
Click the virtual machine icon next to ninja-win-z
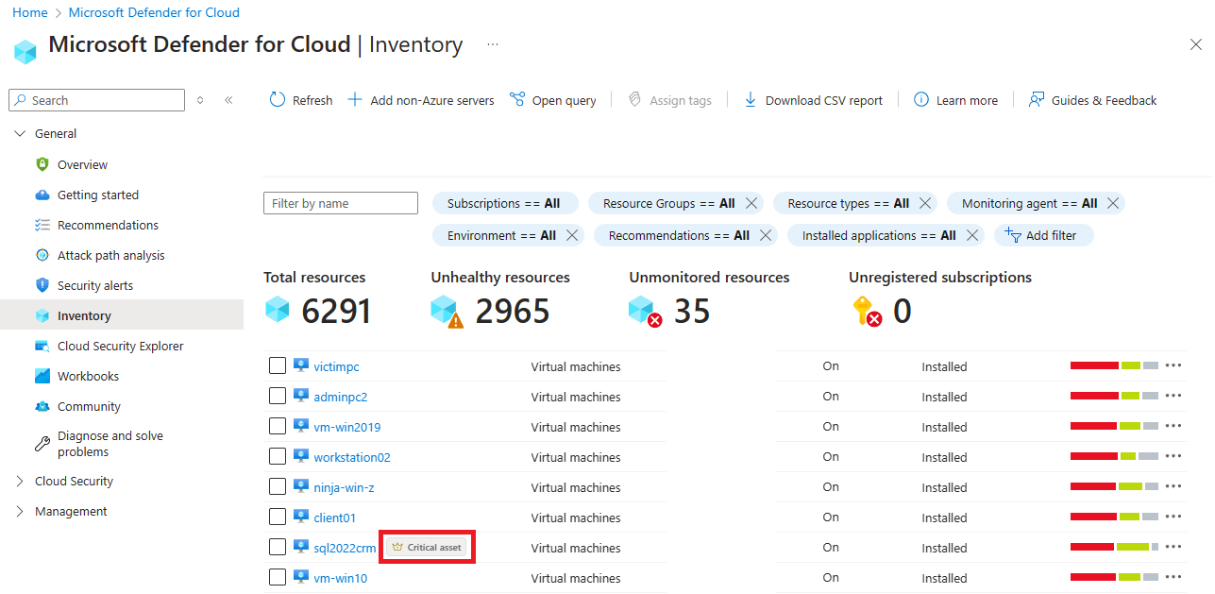click(301, 486)
